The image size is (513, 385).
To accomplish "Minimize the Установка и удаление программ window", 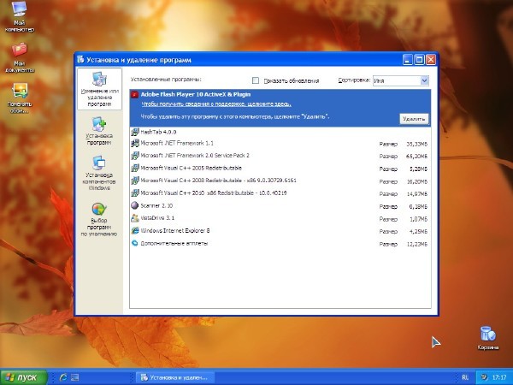I will click(407, 60).
